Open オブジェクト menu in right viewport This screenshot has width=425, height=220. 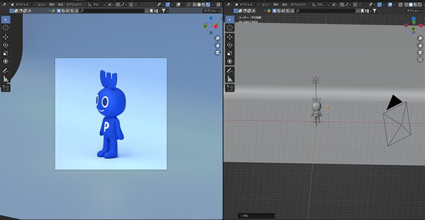click(x=298, y=5)
